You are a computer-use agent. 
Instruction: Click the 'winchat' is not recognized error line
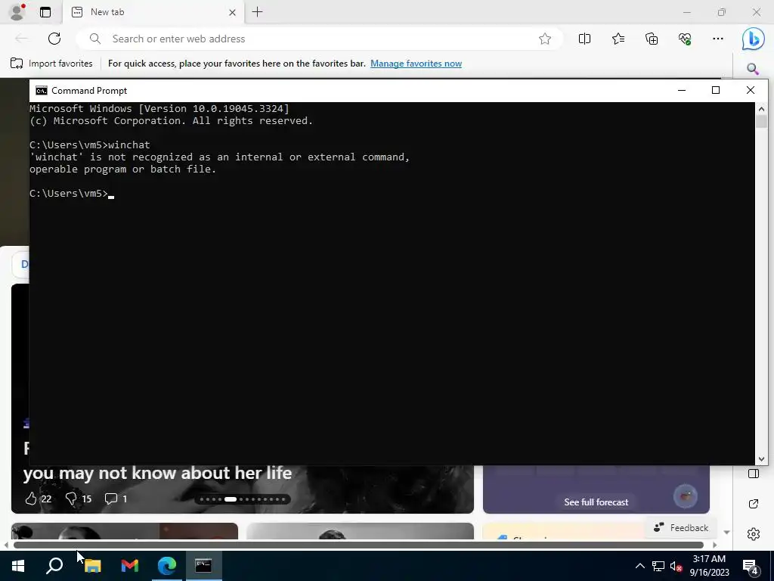[220, 157]
